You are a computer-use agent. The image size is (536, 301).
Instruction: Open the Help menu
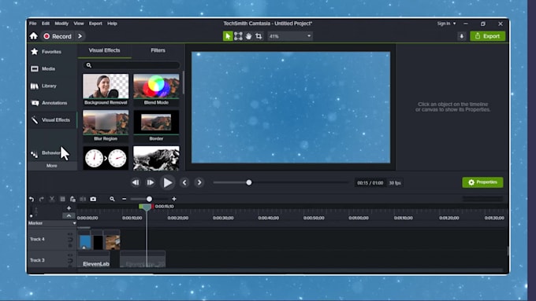[112, 24]
